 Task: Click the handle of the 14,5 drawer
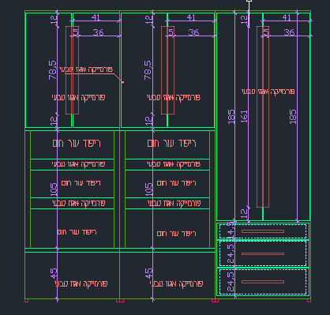point(263,231)
